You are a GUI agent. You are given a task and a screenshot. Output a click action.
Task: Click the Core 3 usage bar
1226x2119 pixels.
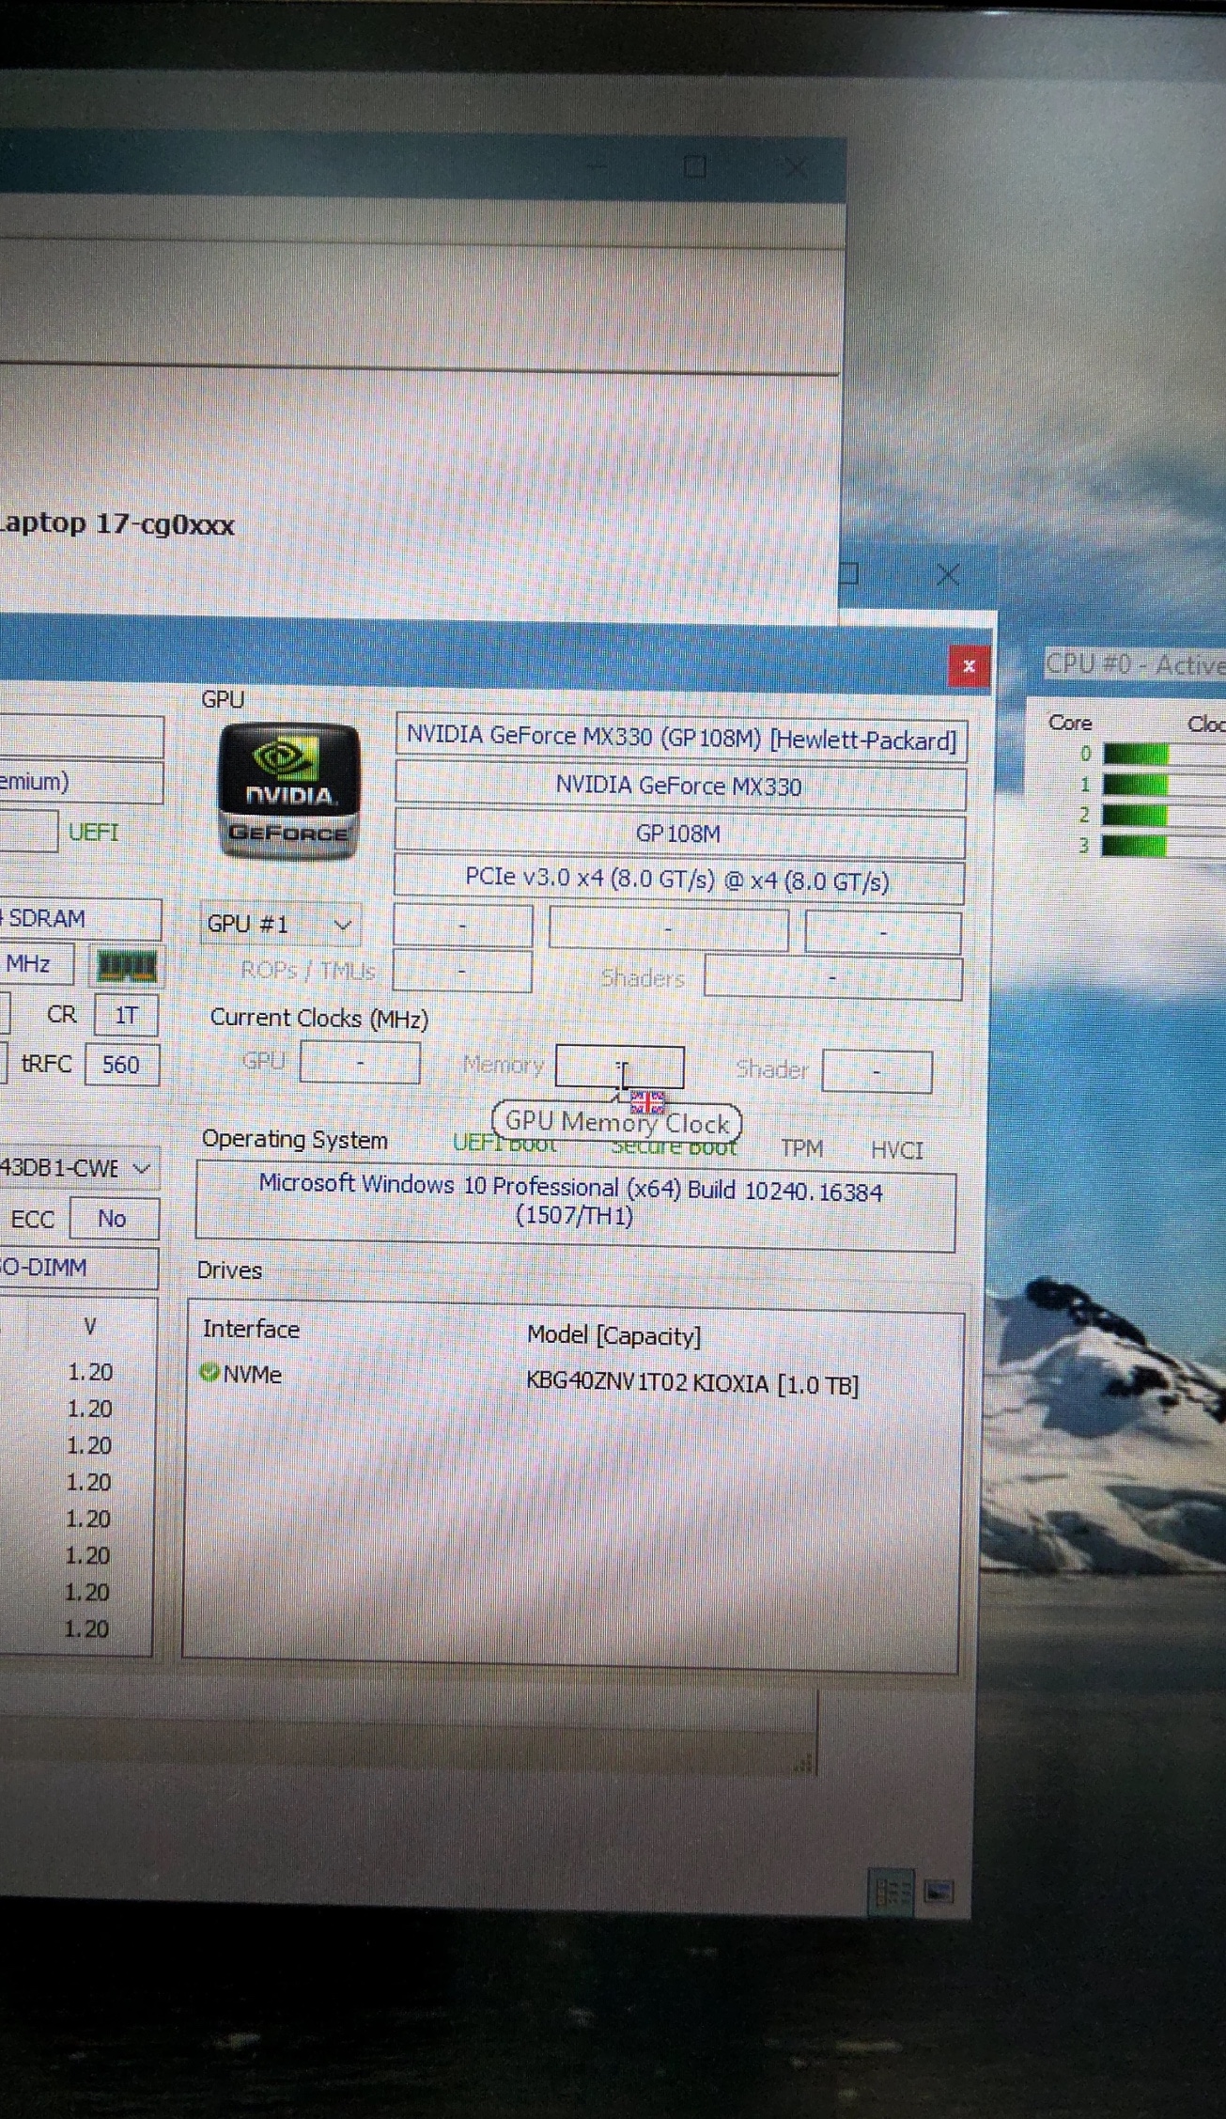[1163, 847]
